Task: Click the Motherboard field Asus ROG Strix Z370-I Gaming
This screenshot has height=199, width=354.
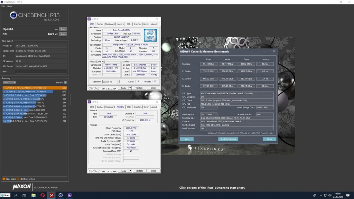Action: 237,125
